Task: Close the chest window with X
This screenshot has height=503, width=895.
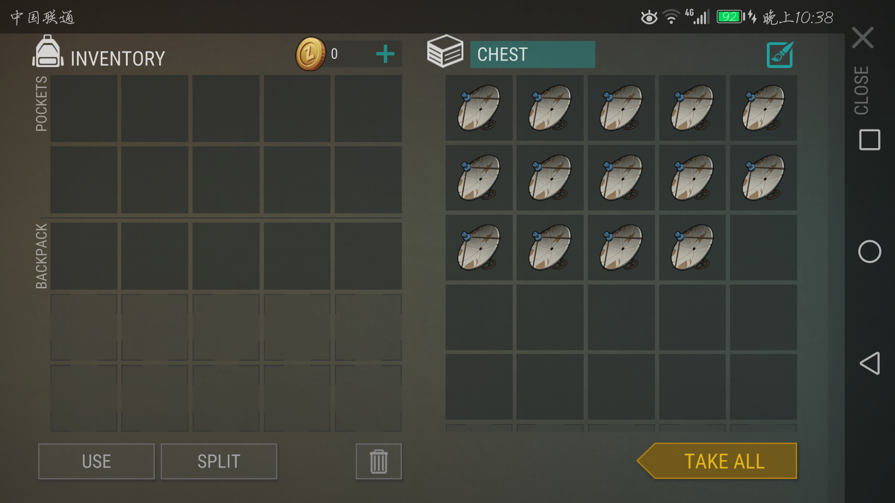Action: (x=862, y=38)
